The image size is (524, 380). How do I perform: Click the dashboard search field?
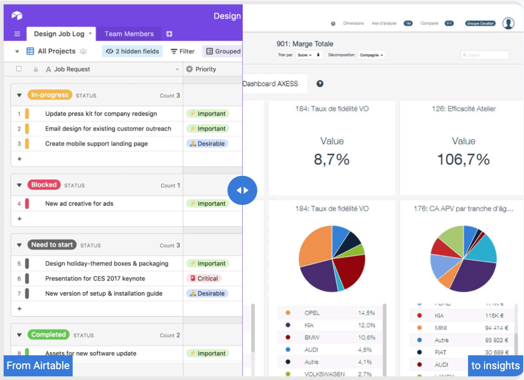(x=485, y=55)
